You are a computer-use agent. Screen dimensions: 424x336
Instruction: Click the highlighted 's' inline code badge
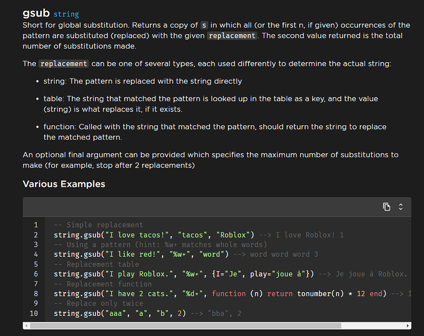point(204,25)
